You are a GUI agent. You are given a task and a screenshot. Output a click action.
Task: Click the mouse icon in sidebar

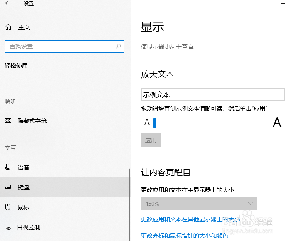pyautogui.click(x=8, y=207)
